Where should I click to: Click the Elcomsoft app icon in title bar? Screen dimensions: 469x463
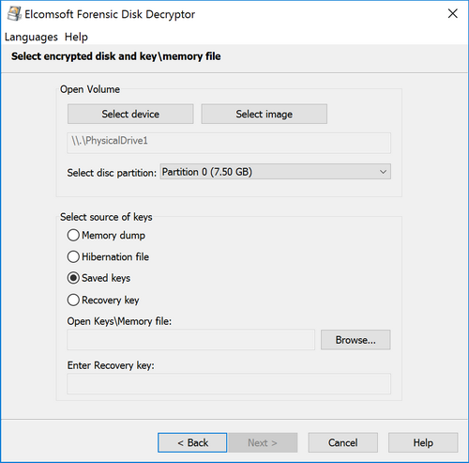pos(14,14)
